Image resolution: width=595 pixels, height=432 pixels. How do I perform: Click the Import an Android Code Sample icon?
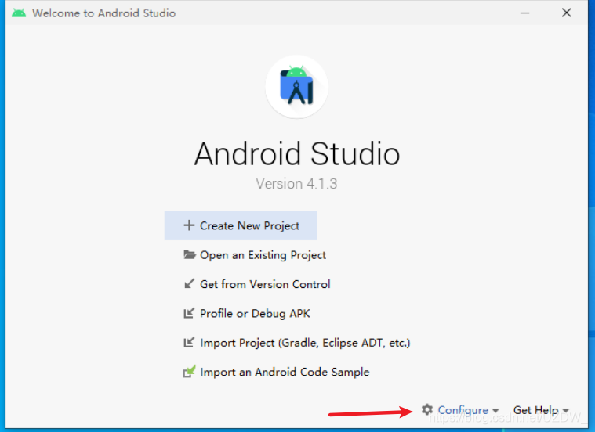tap(189, 372)
